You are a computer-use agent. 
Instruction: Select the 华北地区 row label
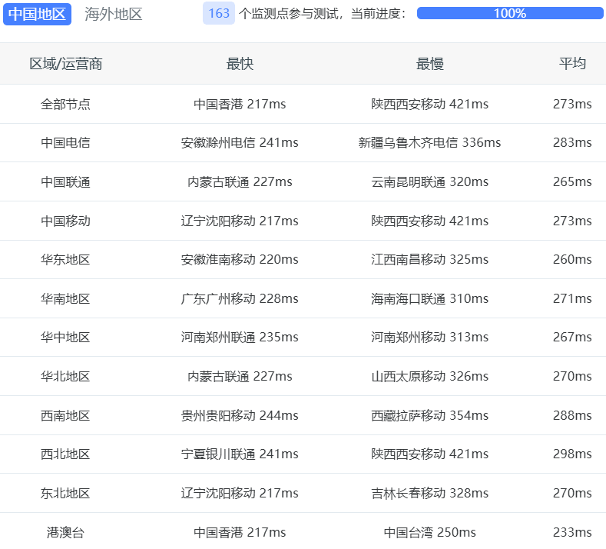pos(66,376)
